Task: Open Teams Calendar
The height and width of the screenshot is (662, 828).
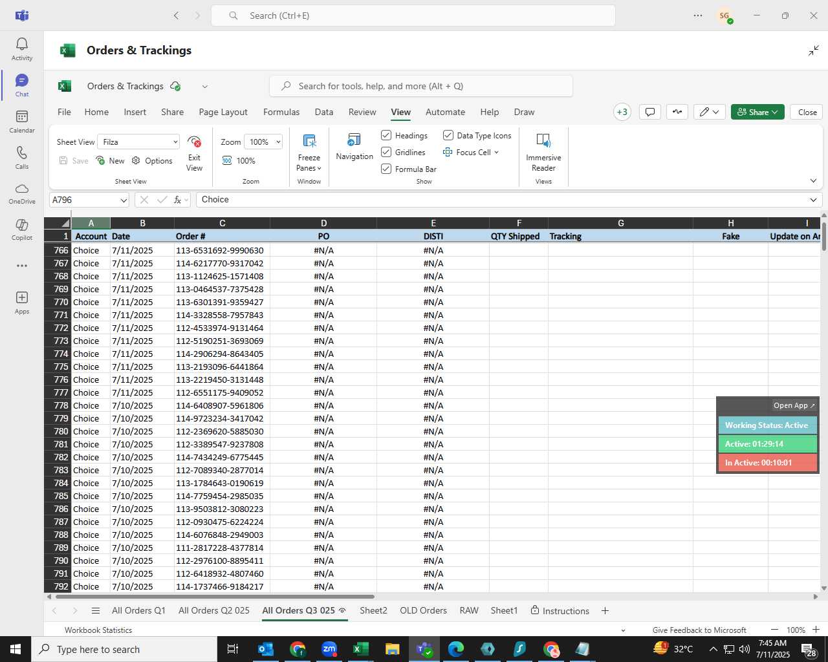Action: click(x=21, y=121)
